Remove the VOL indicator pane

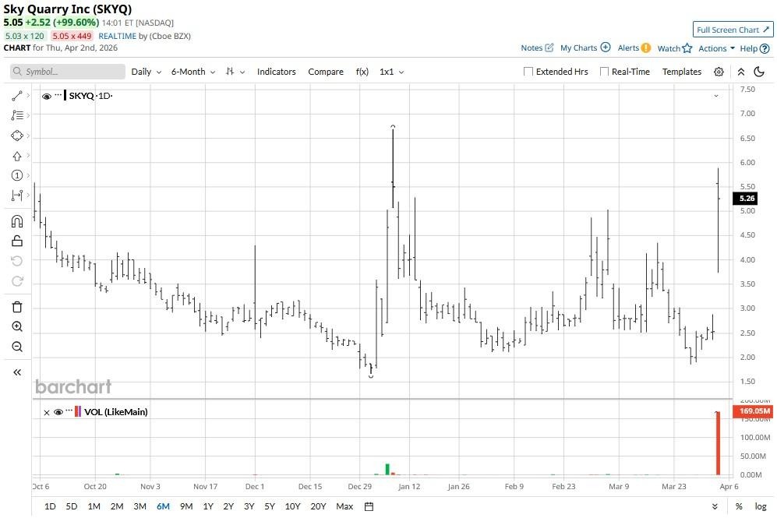47,413
